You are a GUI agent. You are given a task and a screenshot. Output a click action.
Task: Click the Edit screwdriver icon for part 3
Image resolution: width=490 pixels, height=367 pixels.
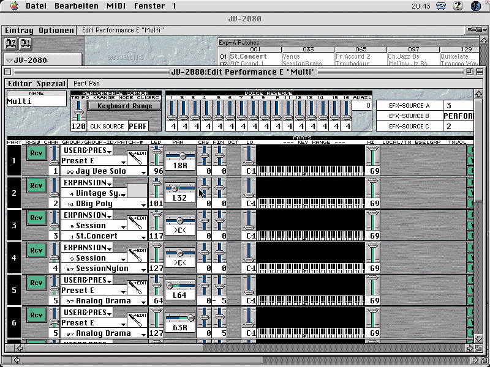click(x=137, y=223)
